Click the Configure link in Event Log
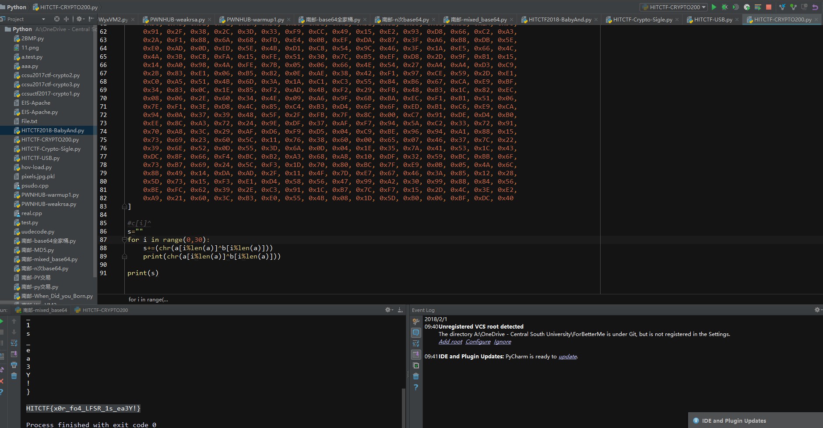The height and width of the screenshot is (428, 823). (478, 342)
